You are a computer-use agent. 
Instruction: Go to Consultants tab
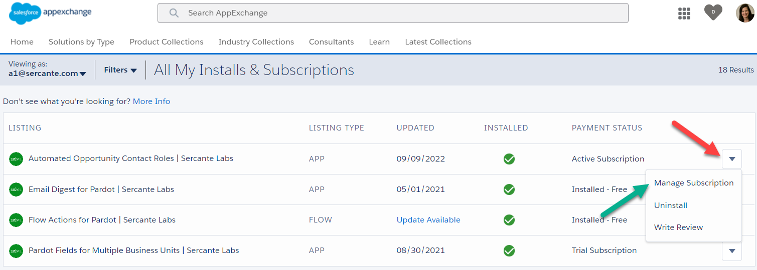pyautogui.click(x=331, y=42)
